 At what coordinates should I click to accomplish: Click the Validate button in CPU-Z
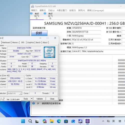click(x=39, y=99)
